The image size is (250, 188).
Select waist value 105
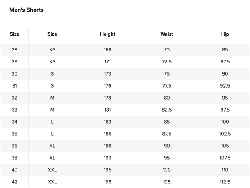(x=167, y=182)
